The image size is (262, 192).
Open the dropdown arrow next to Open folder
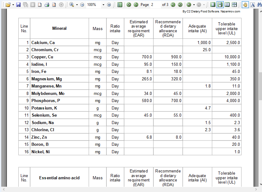click(x=13, y=5)
